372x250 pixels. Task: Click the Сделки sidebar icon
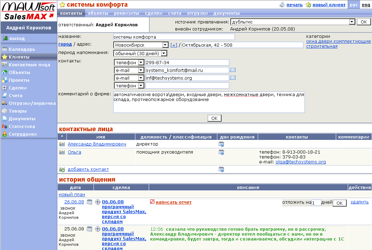(5, 88)
